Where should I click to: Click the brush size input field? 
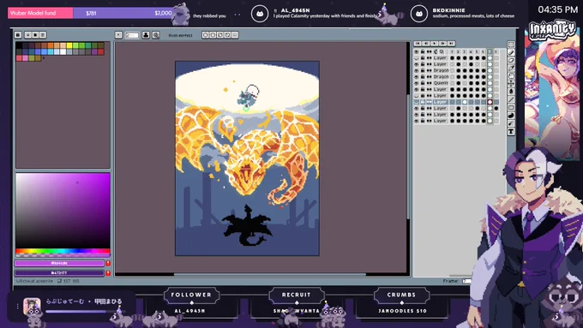pos(132,35)
